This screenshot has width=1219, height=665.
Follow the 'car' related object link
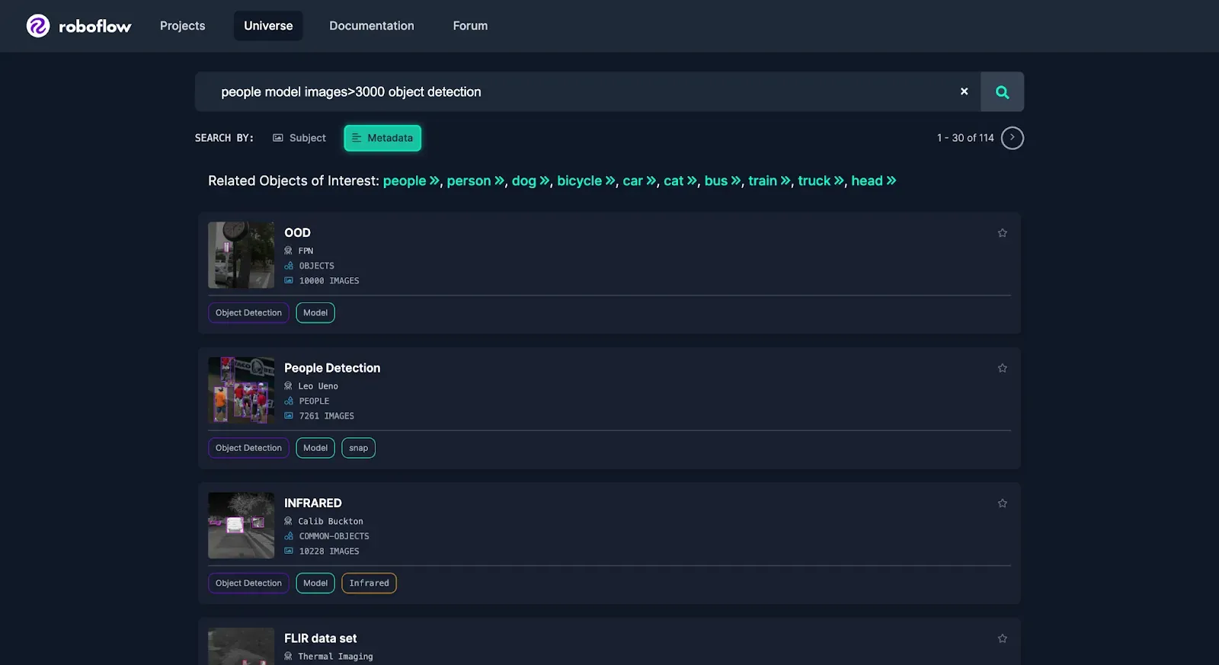[639, 181]
